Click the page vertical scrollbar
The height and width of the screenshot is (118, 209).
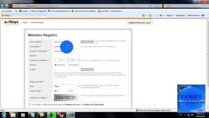pyautogui.click(x=207, y=53)
